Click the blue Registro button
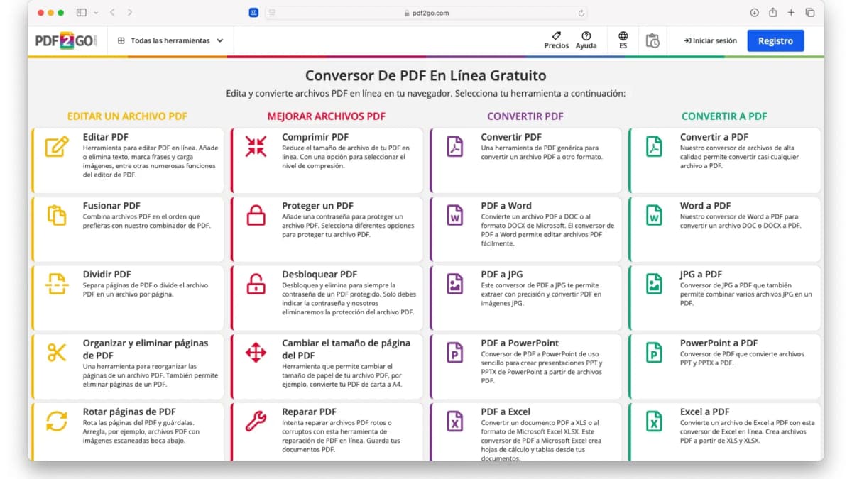This screenshot has height=479, width=852. click(x=775, y=41)
